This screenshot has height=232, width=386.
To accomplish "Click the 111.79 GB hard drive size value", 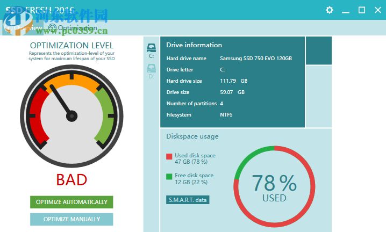I will [234, 81].
